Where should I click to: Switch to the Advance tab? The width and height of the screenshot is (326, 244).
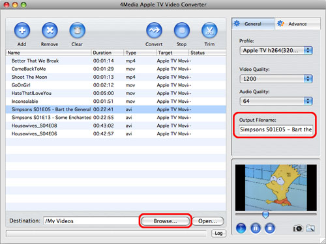[297, 23]
